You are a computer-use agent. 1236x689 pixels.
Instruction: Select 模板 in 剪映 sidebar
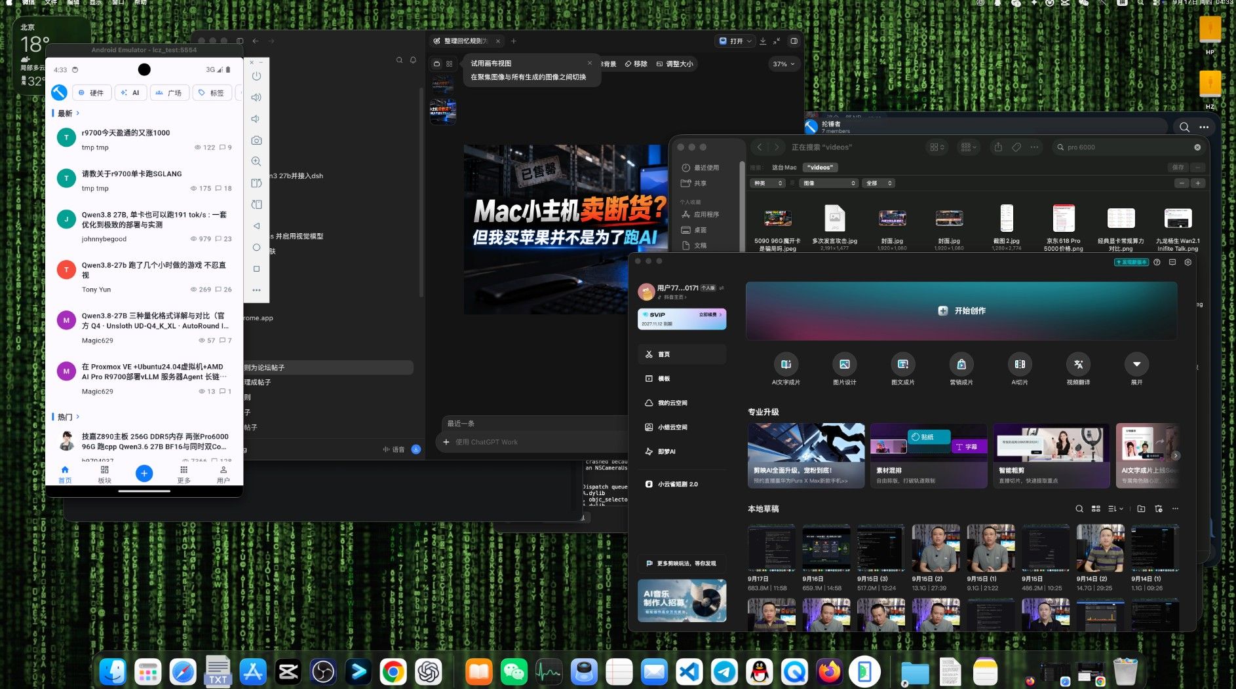coord(682,379)
